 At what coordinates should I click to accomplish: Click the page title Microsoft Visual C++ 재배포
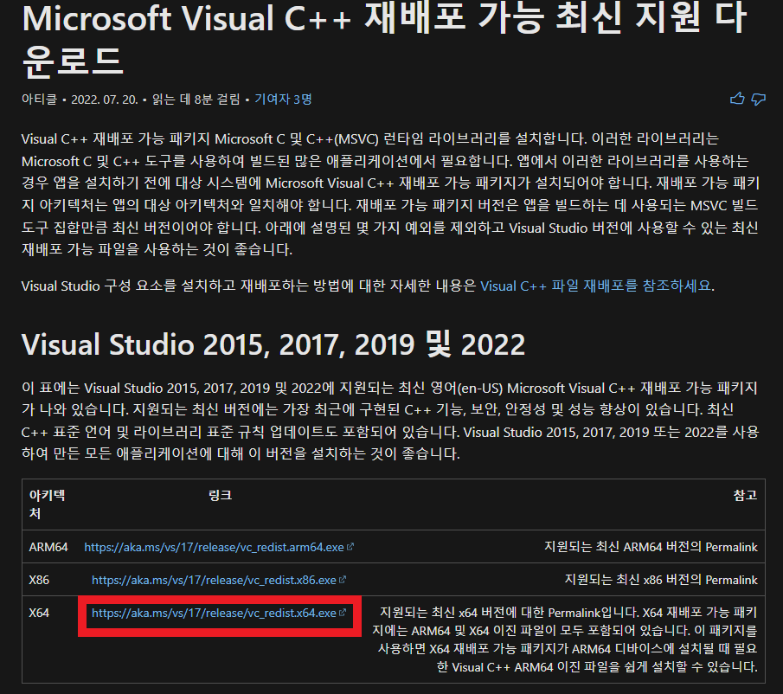click(384, 39)
